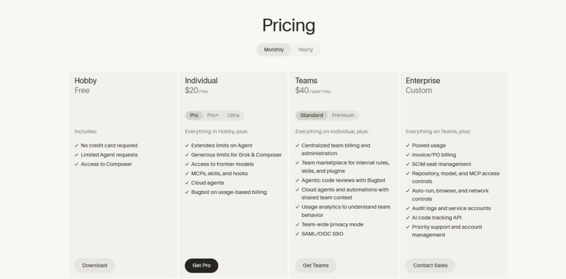Select the Pro individual tier
This screenshot has height=279, width=566.
[x=194, y=115]
